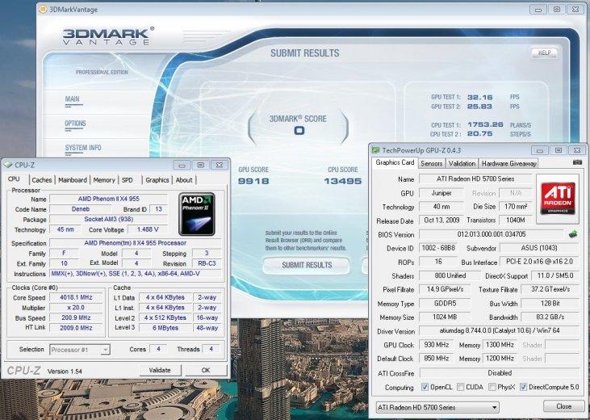
Task: Toggle the DirectCompute 5.0 checkbox
Action: pyautogui.click(x=525, y=388)
